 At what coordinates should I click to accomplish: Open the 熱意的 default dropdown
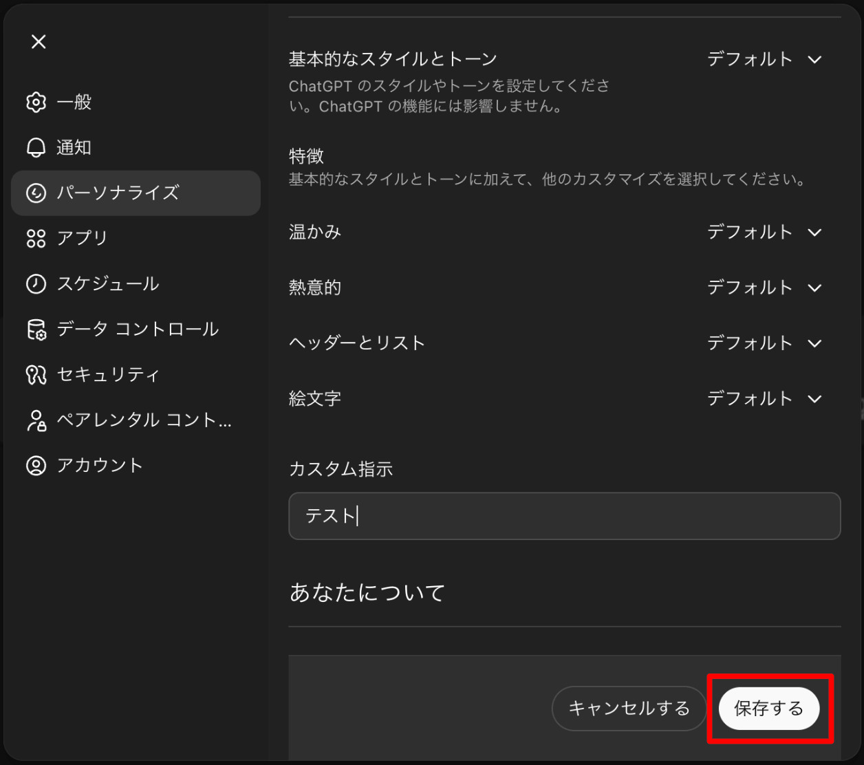click(x=764, y=288)
